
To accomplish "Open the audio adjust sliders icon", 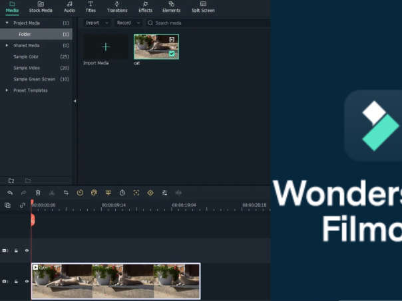I will [164, 193].
